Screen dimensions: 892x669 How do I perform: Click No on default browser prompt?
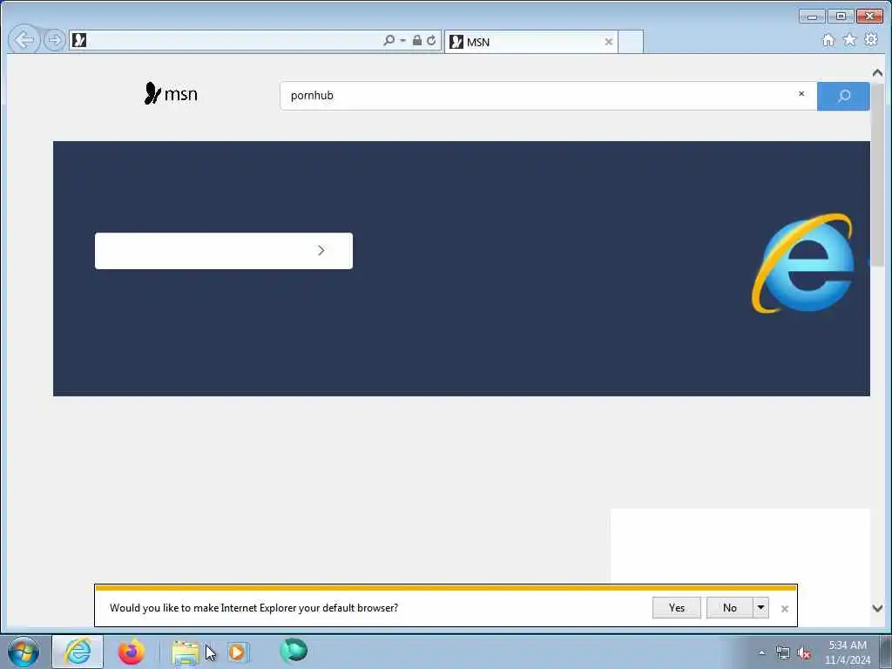pyautogui.click(x=730, y=607)
